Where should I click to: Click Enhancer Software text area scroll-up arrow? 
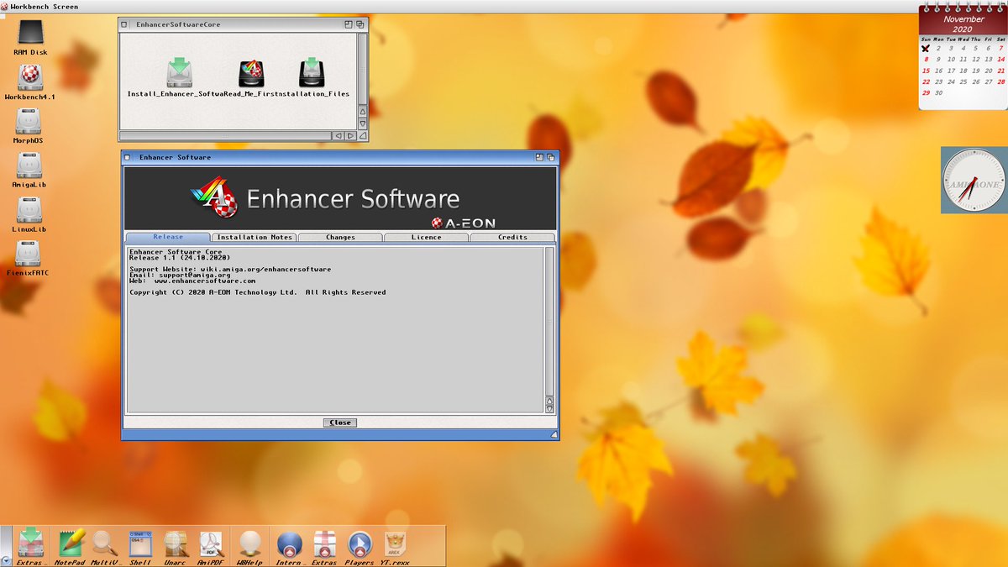[x=550, y=399]
